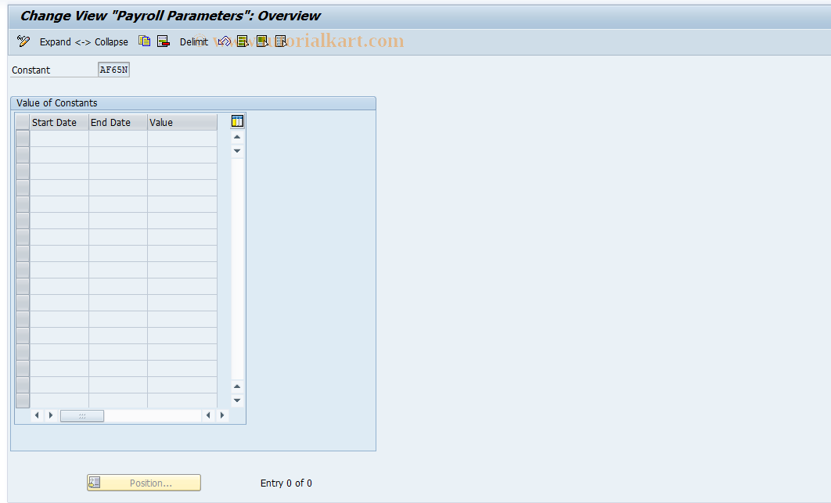Viewport: 831px width, 503px height.
Task: Click first row Value cell
Action: click(x=182, y=139)
